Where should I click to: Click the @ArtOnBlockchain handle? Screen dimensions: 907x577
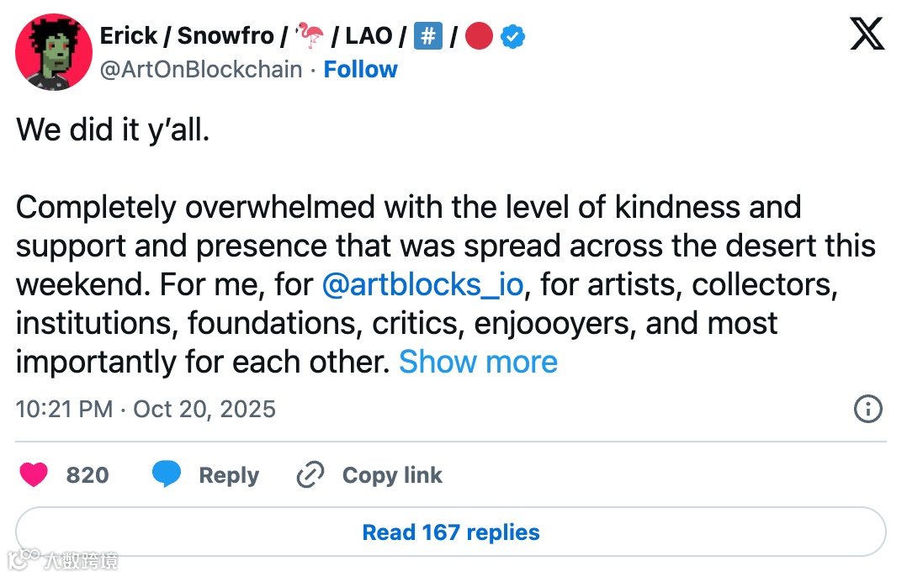click(201, 69)
